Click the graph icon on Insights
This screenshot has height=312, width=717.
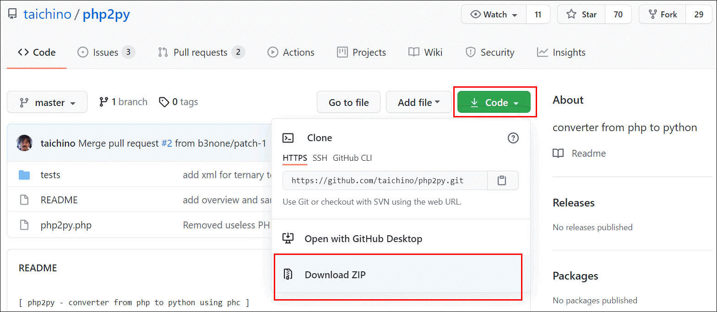click(x=543, y=53)
